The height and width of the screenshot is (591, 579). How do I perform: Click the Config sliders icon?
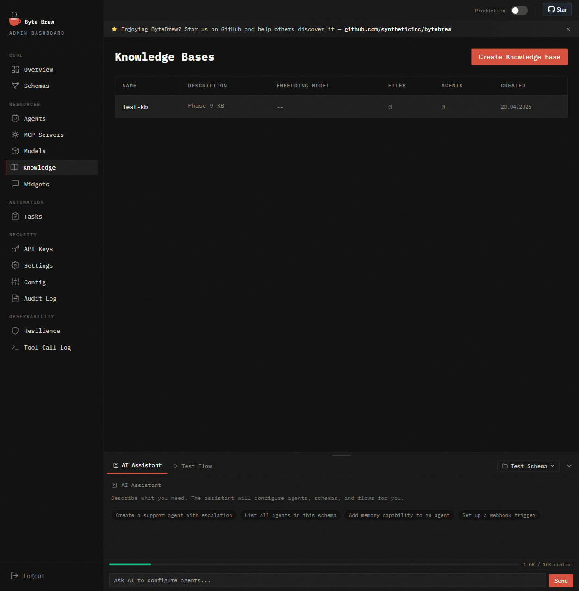(x=15, y=282)
